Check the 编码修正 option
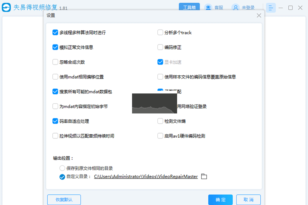Image resolution: width=308 pixels, height=205 pixels. (160, 47)
